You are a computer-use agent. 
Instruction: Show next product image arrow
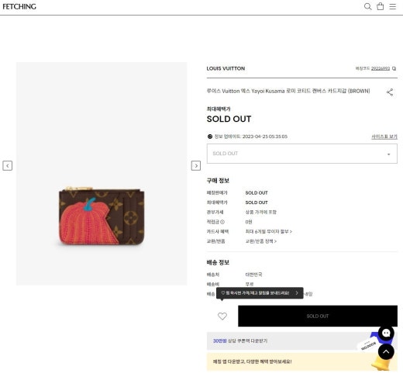click(x=196, y=165)
